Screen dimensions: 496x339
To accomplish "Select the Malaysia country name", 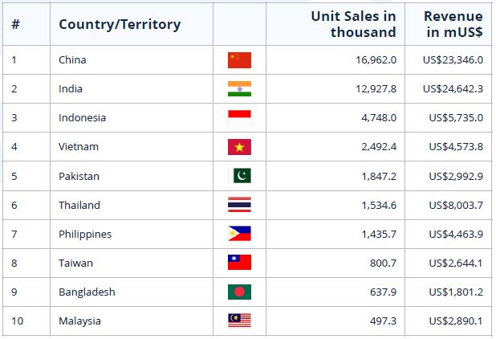I will point(79,321).
